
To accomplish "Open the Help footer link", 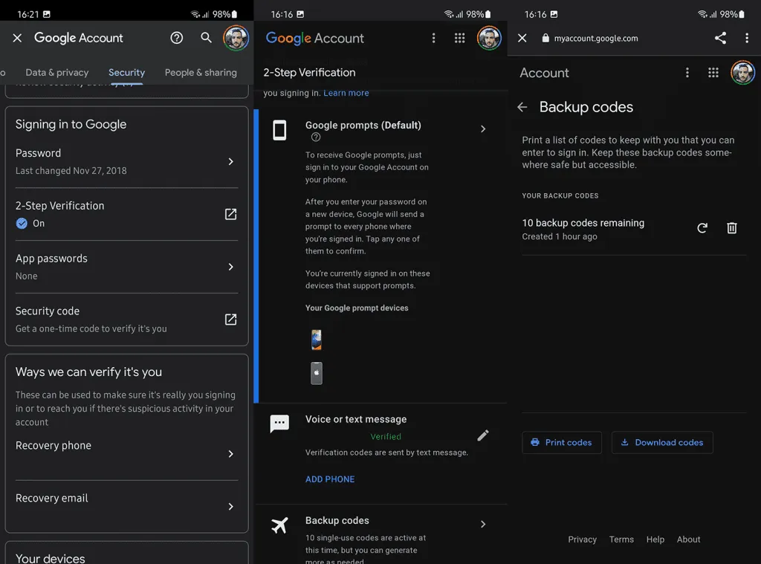I will (x=655, y=539).
